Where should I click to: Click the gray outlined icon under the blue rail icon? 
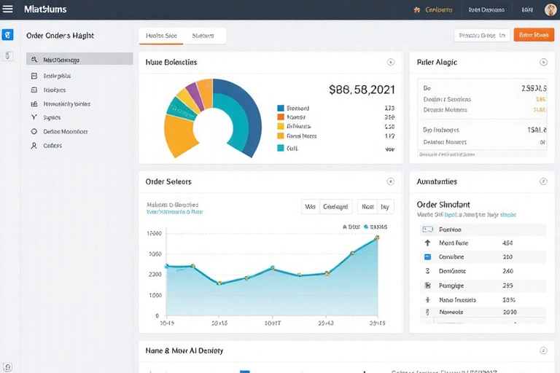(x=7, y=55)
